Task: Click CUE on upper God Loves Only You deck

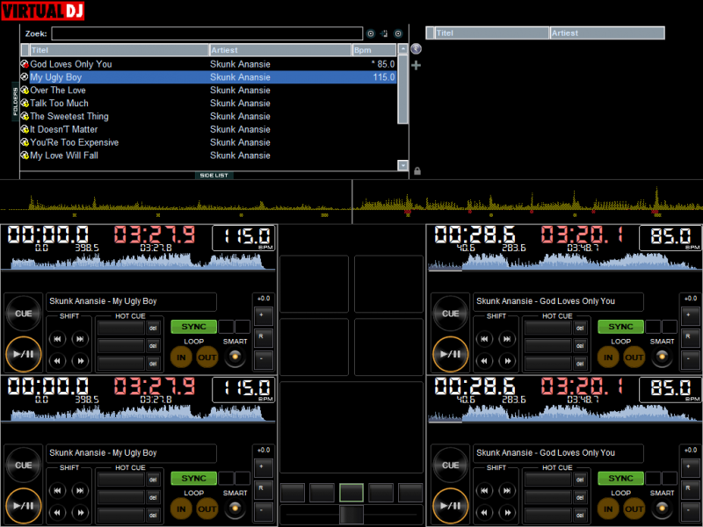Action: pyautogui.click(x=451, y=314)
